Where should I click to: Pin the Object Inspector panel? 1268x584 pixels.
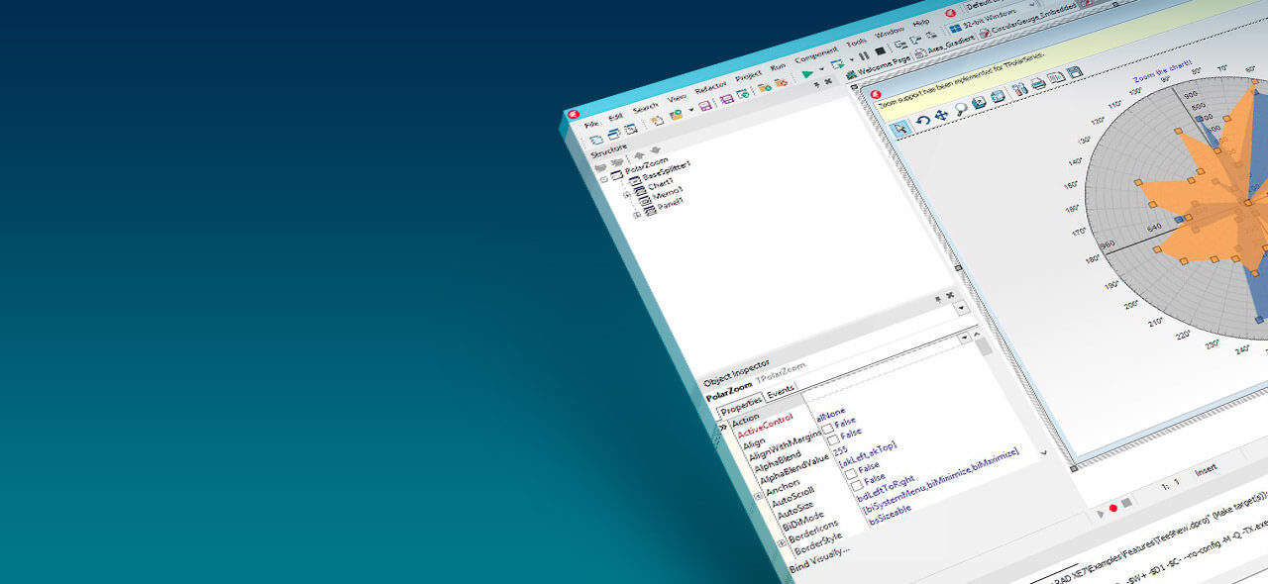(937, 297)
